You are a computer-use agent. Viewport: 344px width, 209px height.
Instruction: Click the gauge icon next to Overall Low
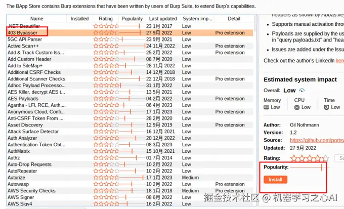click(x=302, y=90)
